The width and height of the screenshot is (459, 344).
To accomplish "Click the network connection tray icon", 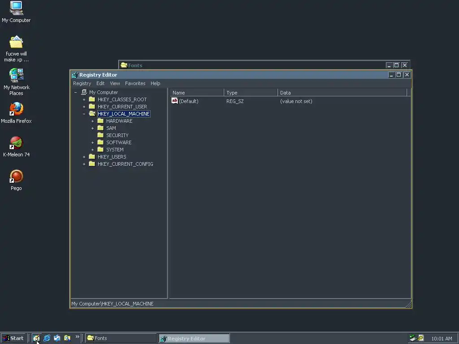I will (413, 338).
